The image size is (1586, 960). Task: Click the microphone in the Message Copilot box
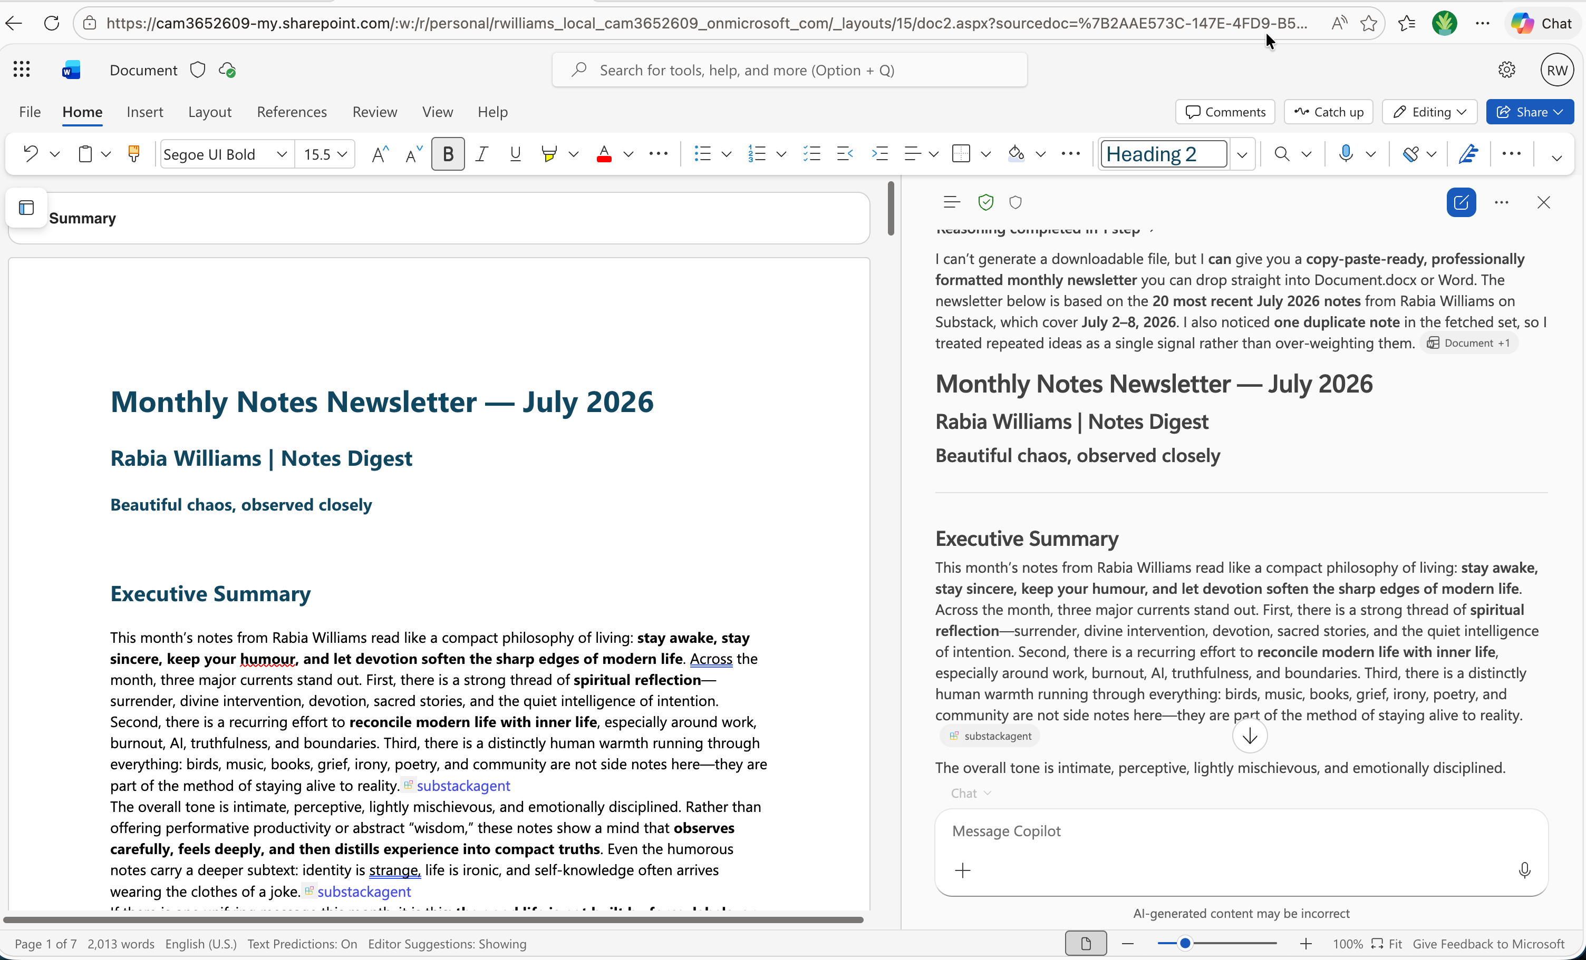click(x=1524, y=870)
